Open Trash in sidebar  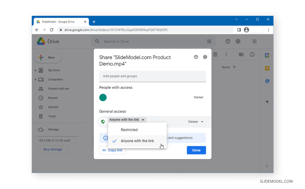click(x=52, y=116)
